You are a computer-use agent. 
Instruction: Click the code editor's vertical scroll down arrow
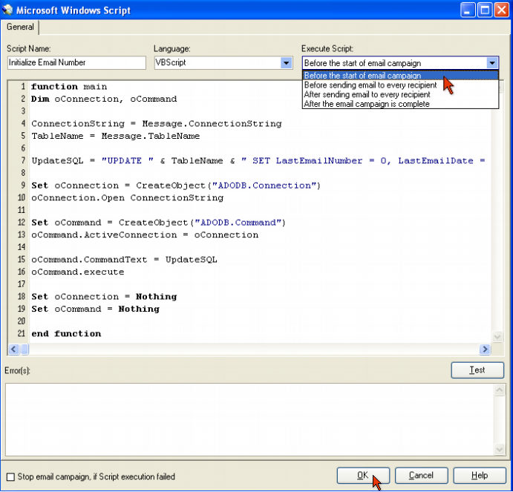pyautogui.click(x=497, y=337)
